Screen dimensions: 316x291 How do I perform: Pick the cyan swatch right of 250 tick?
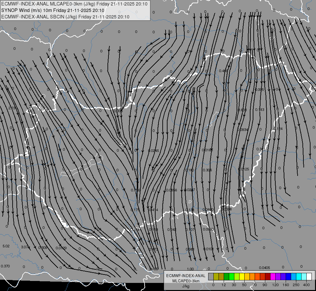coord(299,277)
